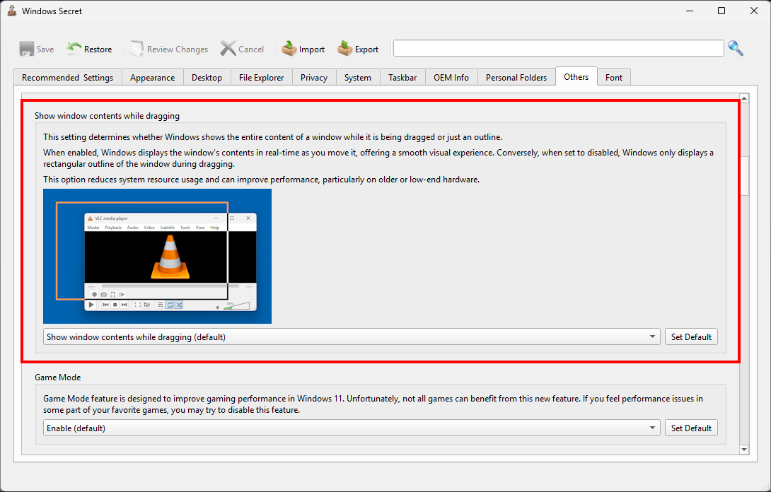Screen dimensions: 771x492
Task: Focus the search text field
Action: 559,48
